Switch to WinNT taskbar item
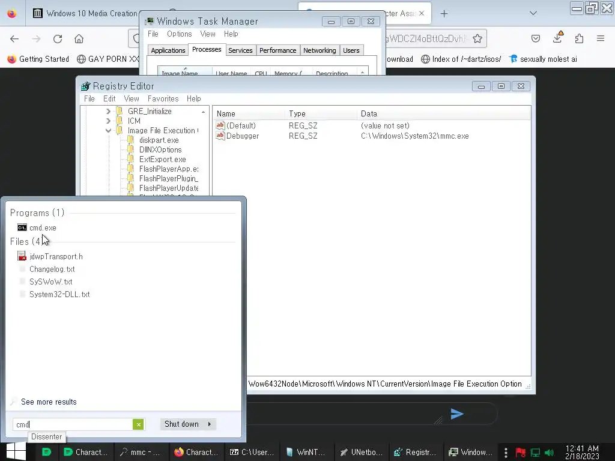This screenshot has width=615, height=461. tap(306, 453)
